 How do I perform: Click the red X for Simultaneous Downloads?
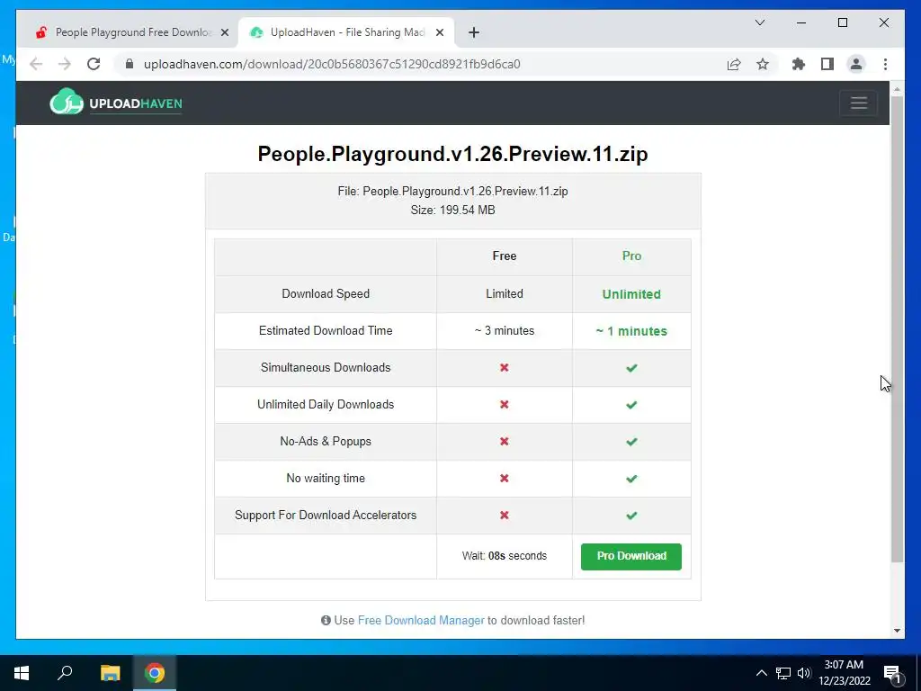coord(504,367)
